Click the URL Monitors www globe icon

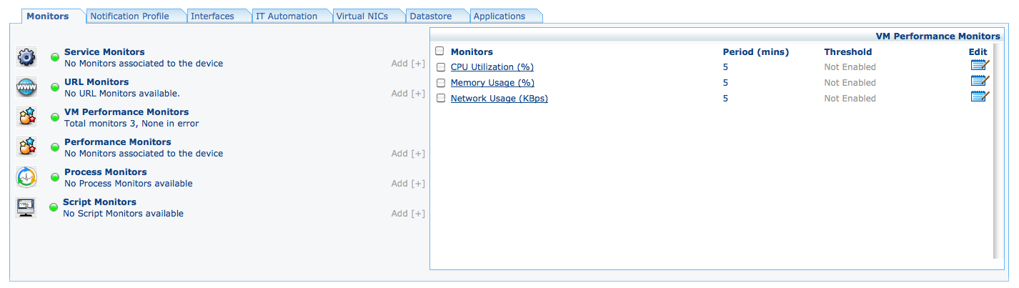(x=26, y=87)
